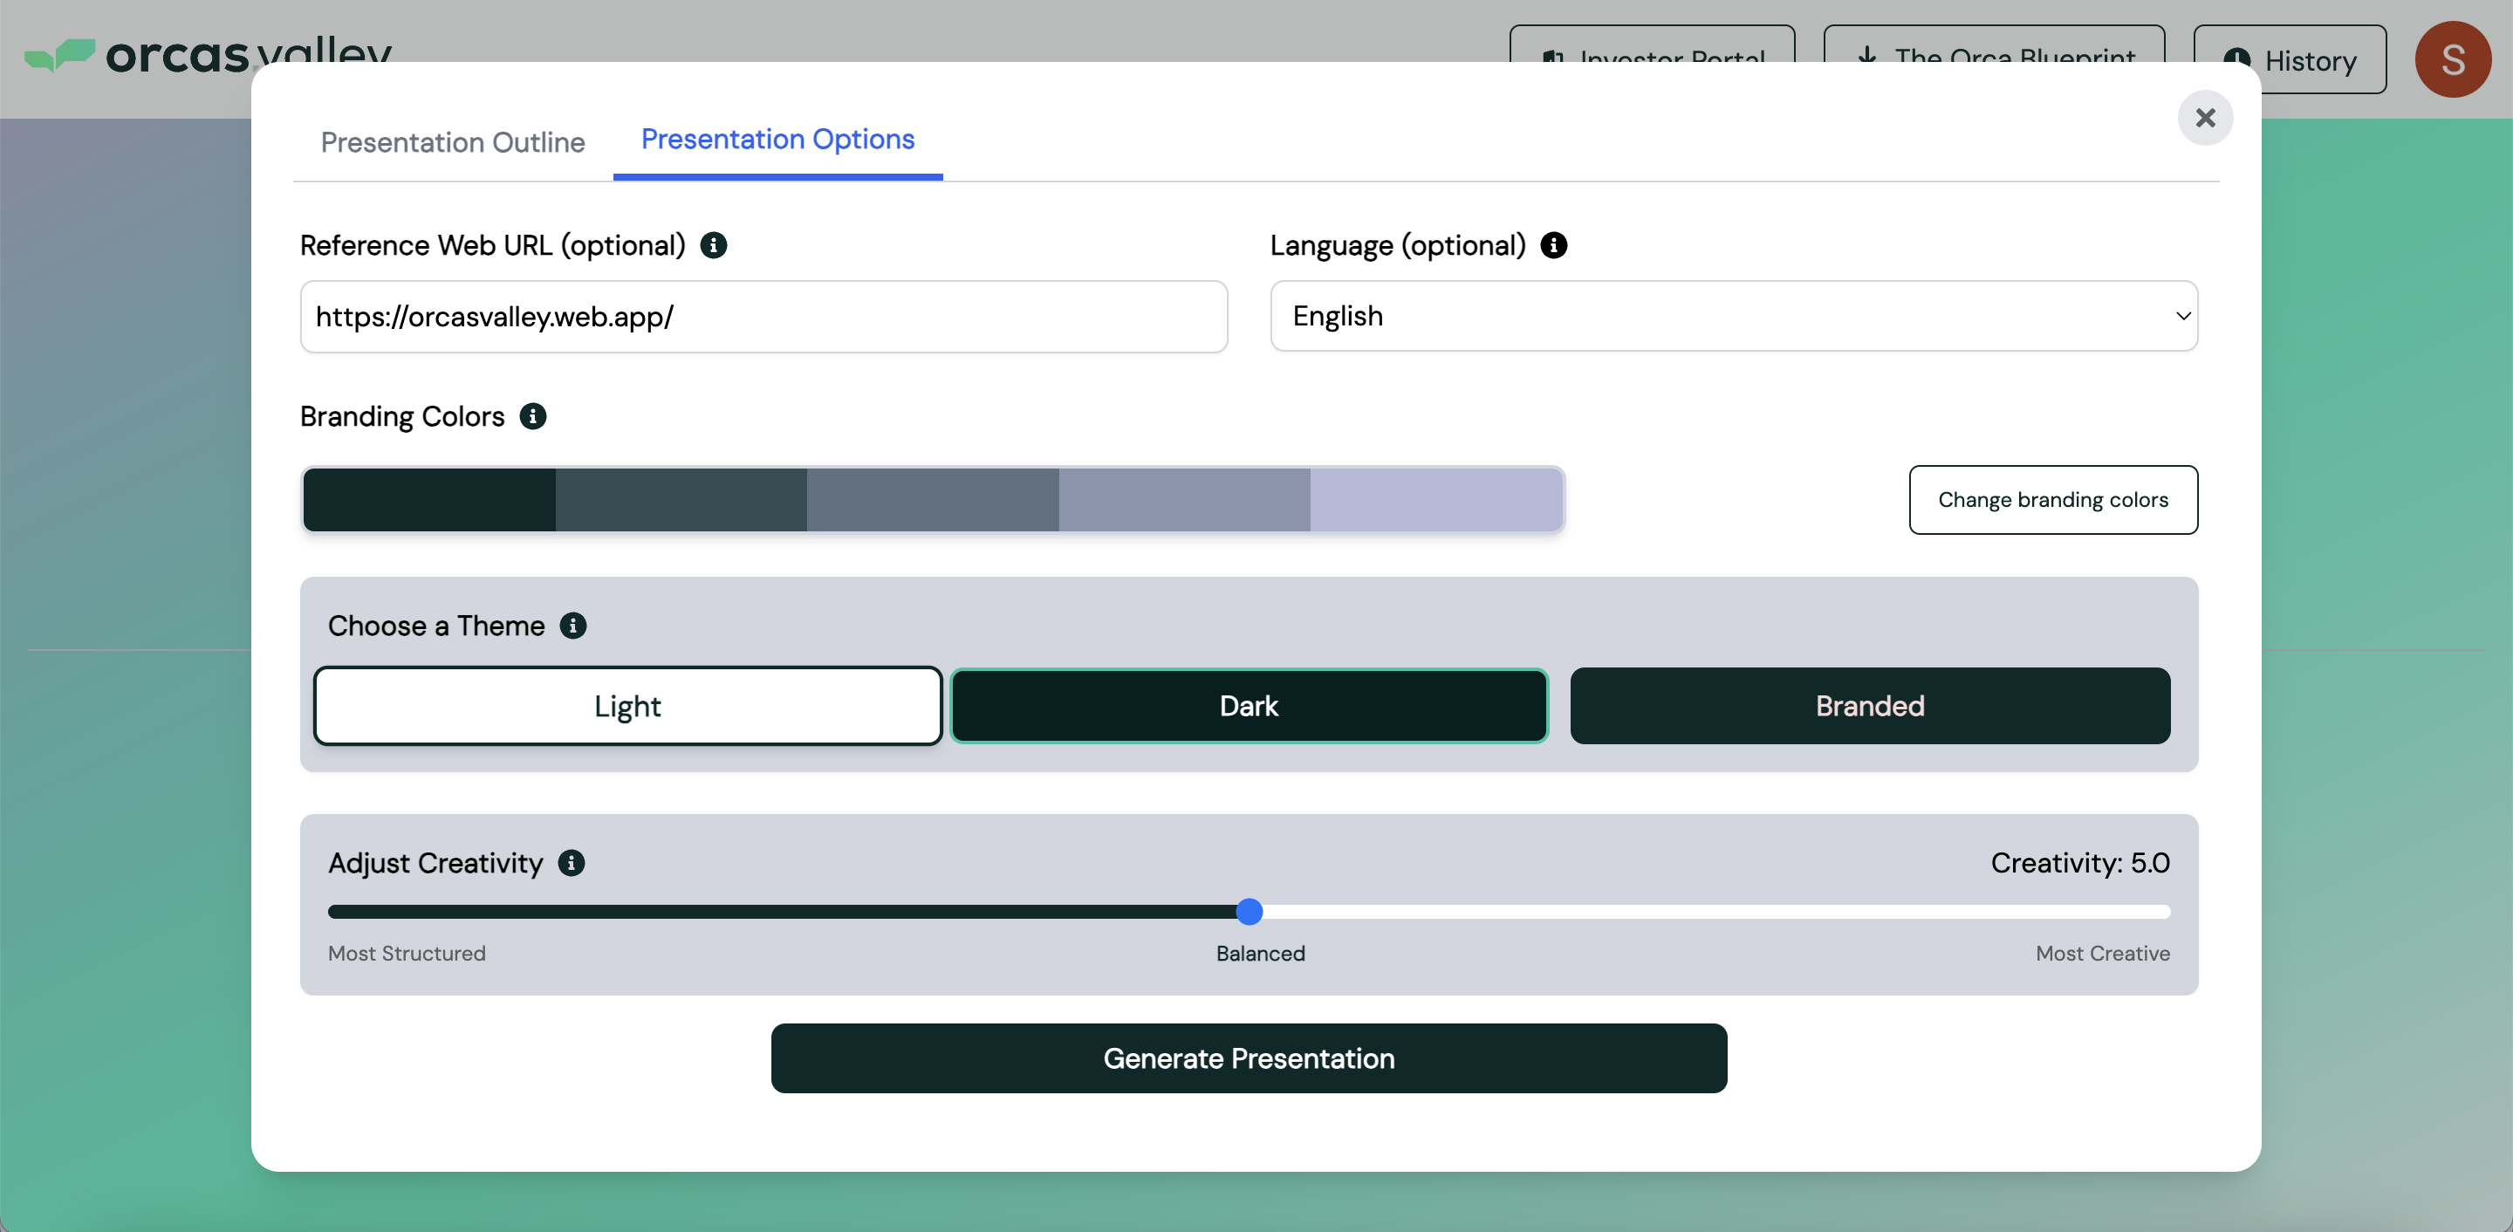Choose the Branded theme

pyautogui.click(x=1868, y=705)
